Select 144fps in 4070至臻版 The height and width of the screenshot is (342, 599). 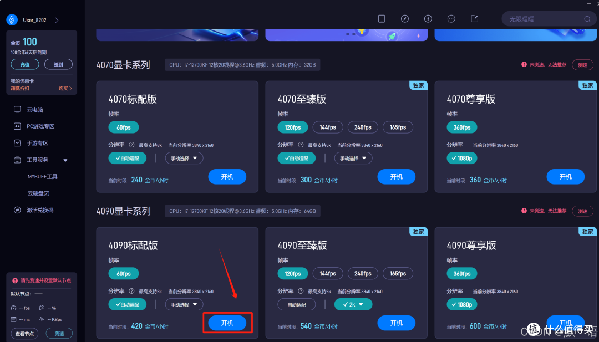(328, 127)
